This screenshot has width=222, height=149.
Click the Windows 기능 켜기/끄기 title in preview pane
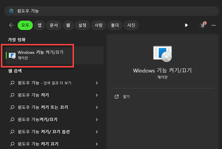pos(163,70)
